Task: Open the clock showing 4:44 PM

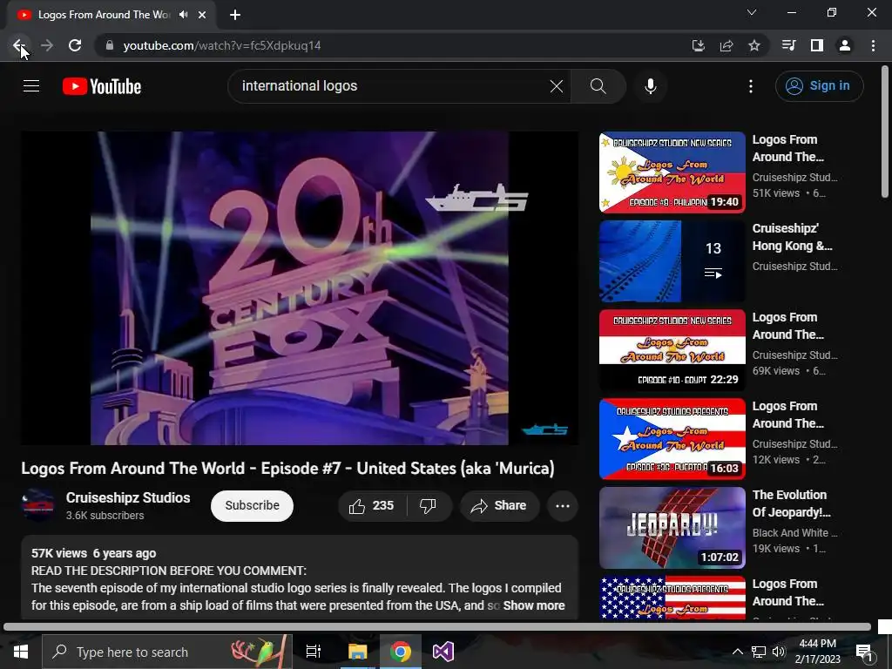Action: coord(817,652)
